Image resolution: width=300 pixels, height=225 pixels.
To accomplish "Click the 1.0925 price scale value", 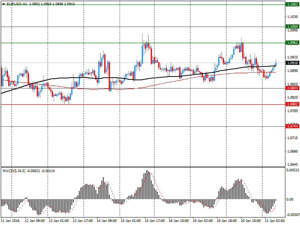I will tap(292, 57).
